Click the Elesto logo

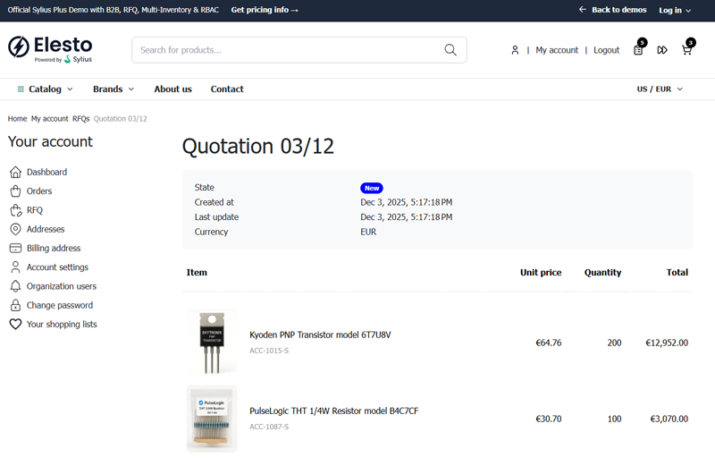pyautogui.click(x=50, y=48)
